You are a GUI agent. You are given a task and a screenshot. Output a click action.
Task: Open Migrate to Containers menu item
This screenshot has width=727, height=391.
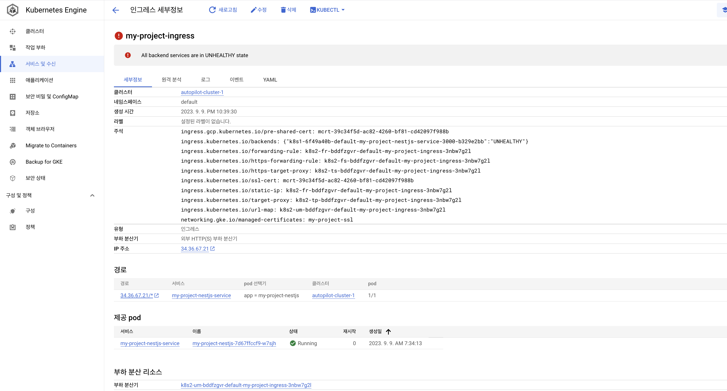coord(52,146)
